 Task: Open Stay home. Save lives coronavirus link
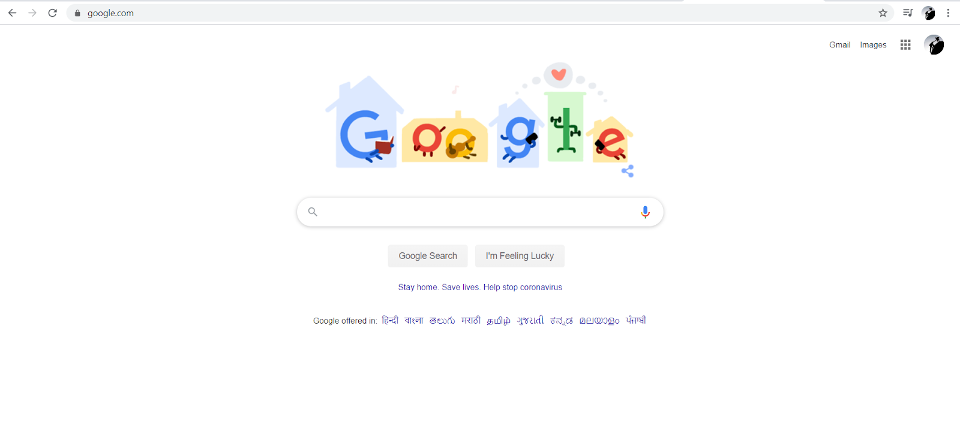[480, 287]
